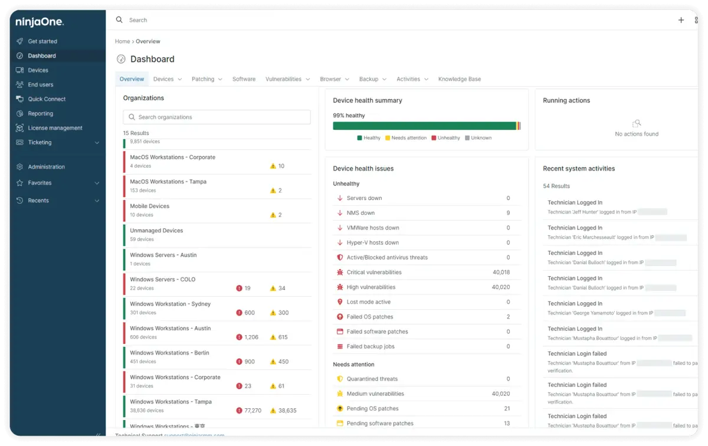Click Home breadcrumb link
Viewport: 708px width, 446px height.
tap(122, 41)
